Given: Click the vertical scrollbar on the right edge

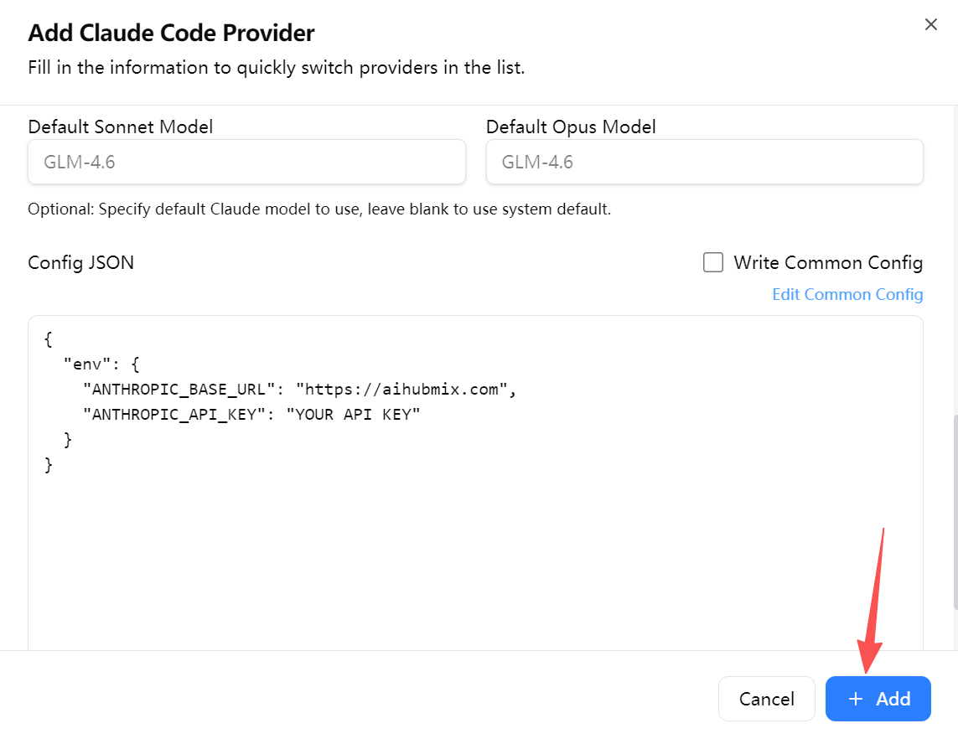Looking at the screenshot, I should coord(954,511).
